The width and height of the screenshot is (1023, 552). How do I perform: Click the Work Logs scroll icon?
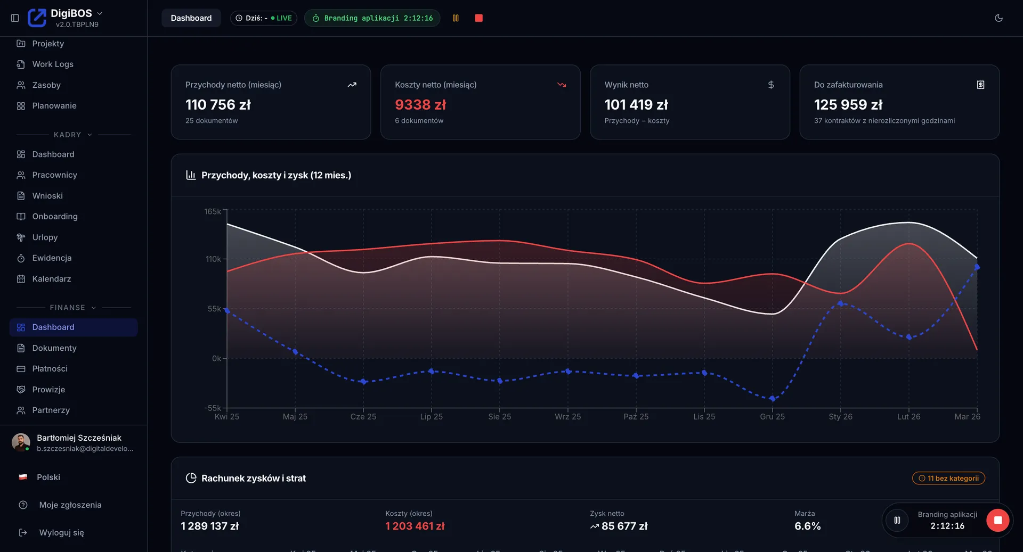(21, 64)
